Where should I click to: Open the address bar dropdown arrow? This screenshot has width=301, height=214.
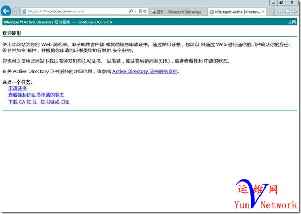[135, 11]
